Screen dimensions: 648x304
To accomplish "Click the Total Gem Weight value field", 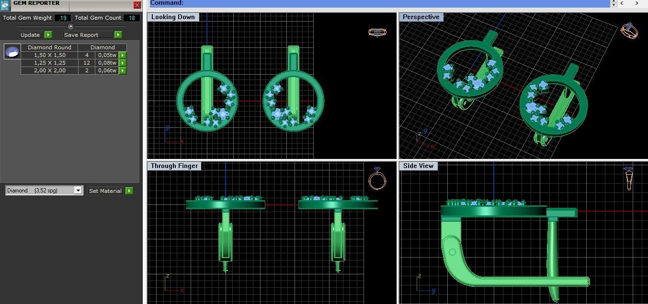I will click(x=62, y=18).
